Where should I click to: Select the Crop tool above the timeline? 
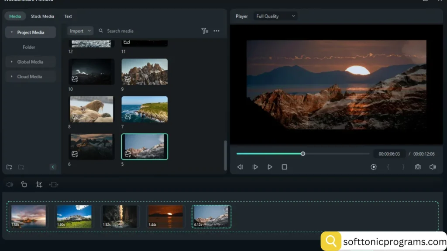(x=39, y=185)
